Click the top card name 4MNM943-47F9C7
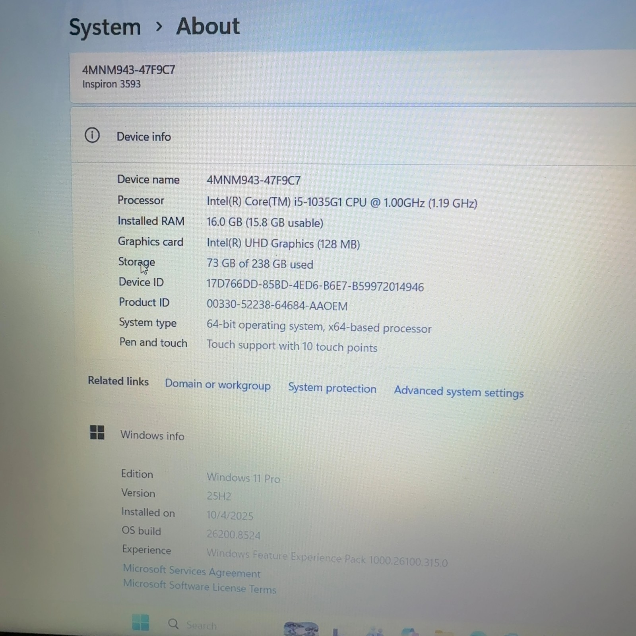Screen dimensions: 636x636 coord(128,70)
